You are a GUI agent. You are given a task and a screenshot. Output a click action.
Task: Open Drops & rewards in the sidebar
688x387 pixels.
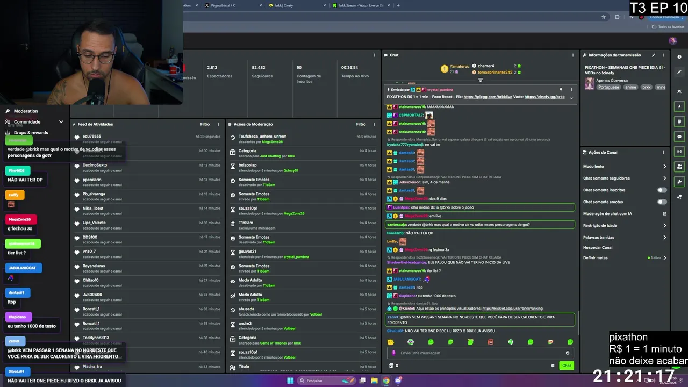click(x=31, y=133)
